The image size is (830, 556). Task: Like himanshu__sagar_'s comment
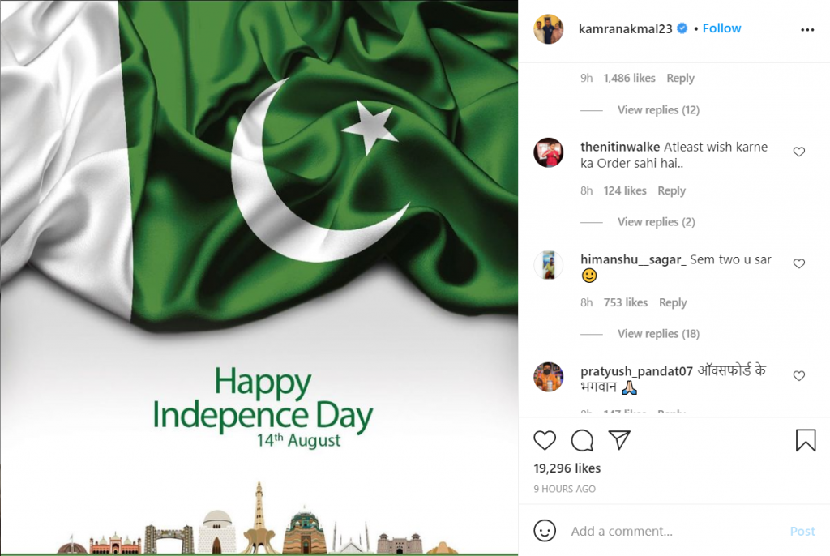point(798,263)
